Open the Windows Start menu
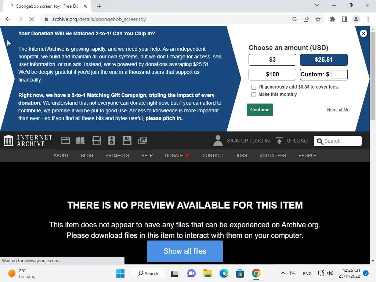 (120, 273)
